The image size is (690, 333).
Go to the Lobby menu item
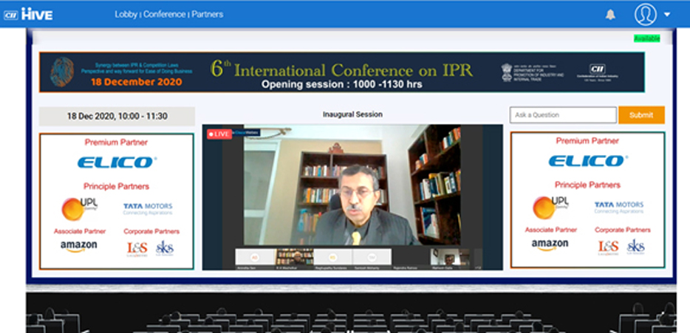click(x=126, y=14)
